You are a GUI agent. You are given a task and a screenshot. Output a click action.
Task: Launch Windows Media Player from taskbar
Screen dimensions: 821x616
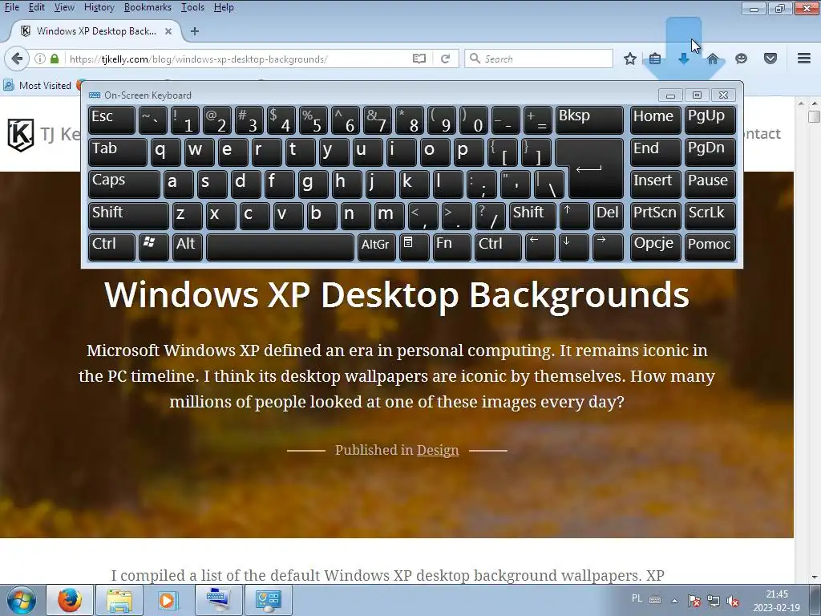point(168,600)
